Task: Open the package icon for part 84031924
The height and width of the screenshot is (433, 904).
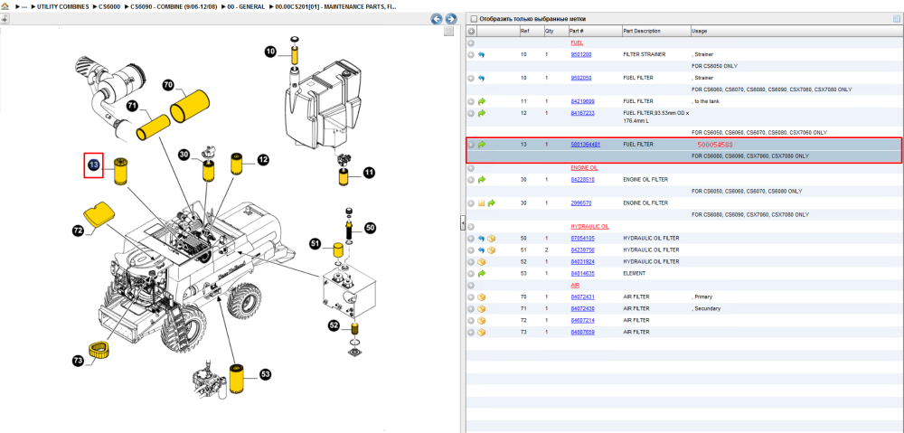Action: click(482, 262)
